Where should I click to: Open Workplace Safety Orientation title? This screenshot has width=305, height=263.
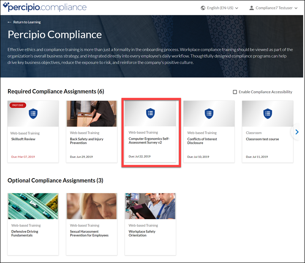[x=142, y=233]
